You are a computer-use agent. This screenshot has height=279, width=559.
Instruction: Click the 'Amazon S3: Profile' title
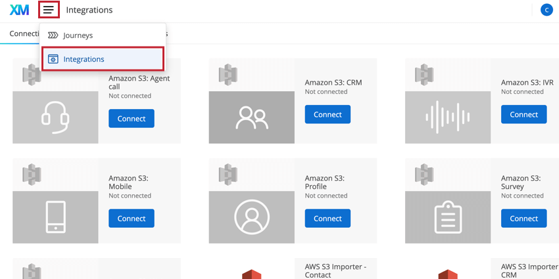click(x=325, y=182)
